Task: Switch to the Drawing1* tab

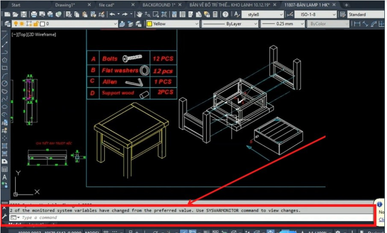Action: point(65,5)
